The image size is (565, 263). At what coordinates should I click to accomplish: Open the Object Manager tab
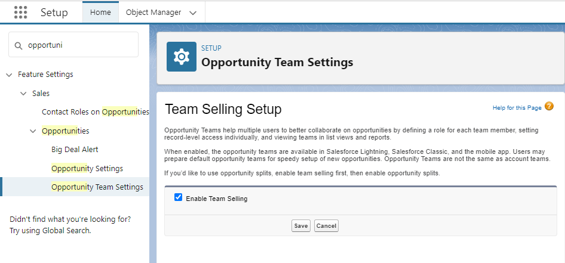tap(154, 13)
